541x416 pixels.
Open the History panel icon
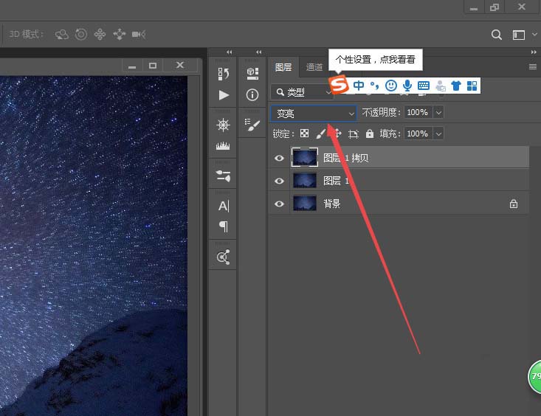(x=224, y=73)
